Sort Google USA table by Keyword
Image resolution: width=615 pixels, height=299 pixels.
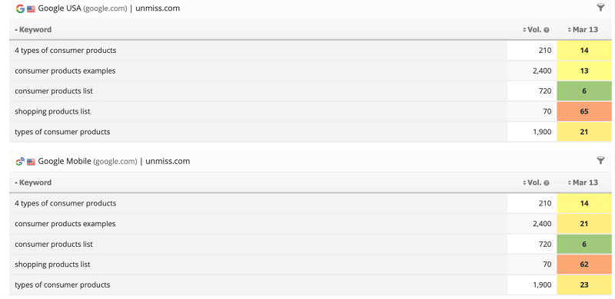click(x=33, y=29)
